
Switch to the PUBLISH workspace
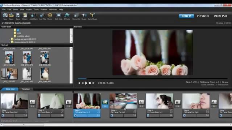pyautogui.click(x=220, y=16)
